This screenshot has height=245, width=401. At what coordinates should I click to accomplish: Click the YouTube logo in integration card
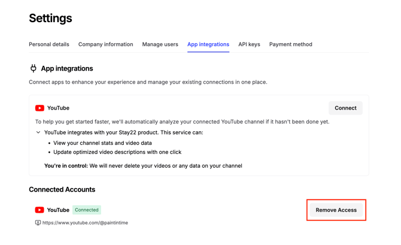[x=40, y=108]
